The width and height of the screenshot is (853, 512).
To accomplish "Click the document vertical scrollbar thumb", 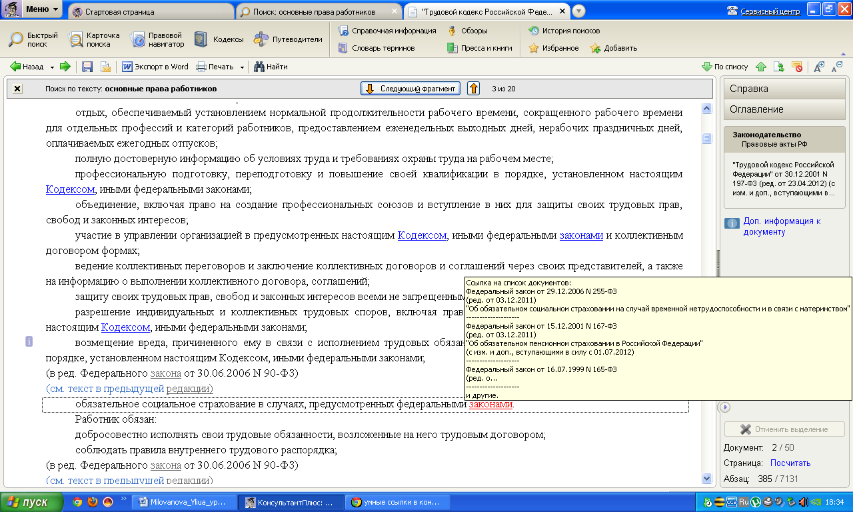I will 706,138.
